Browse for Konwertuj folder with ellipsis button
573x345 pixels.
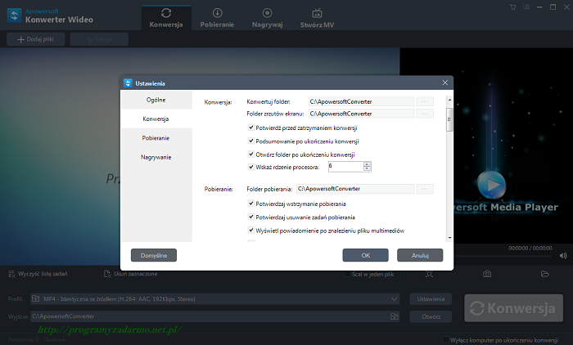424,101
